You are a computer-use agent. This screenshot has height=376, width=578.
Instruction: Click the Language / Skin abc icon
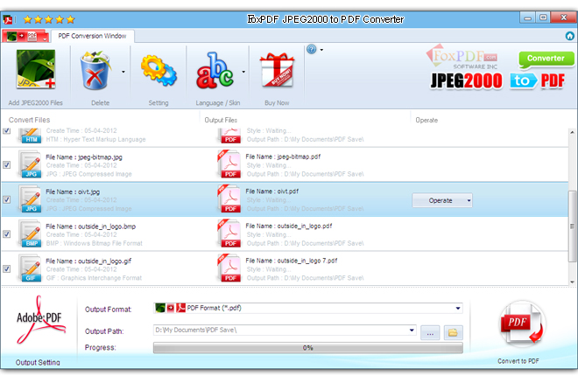pyautogui.click(x=215, y=70)
